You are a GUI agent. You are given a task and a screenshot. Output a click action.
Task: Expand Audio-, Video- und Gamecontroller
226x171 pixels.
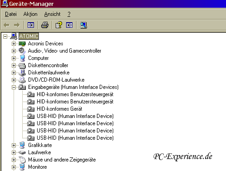pos(14,51)
